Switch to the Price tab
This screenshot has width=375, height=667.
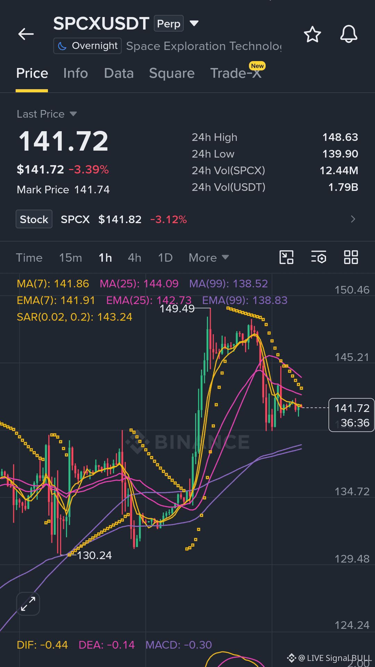[32, 73]
